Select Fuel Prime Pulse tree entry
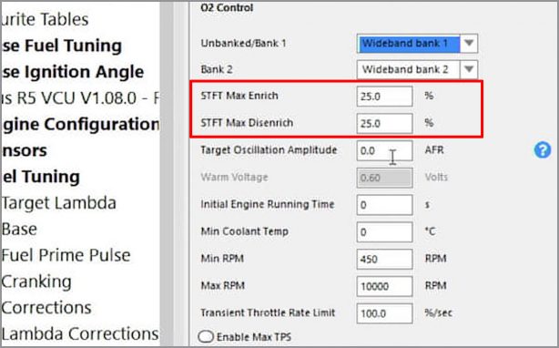The image size is (559, 348). pos(66,255)
